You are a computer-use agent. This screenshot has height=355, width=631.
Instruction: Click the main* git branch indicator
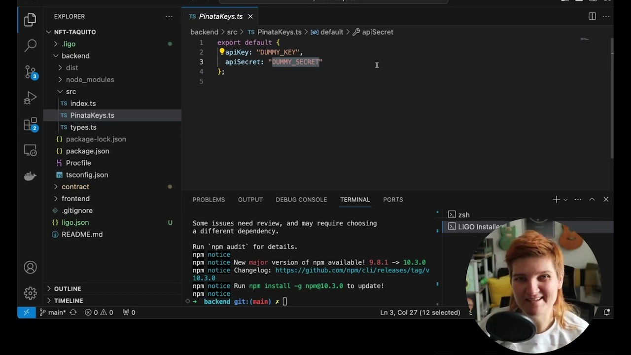coord(53,312)
